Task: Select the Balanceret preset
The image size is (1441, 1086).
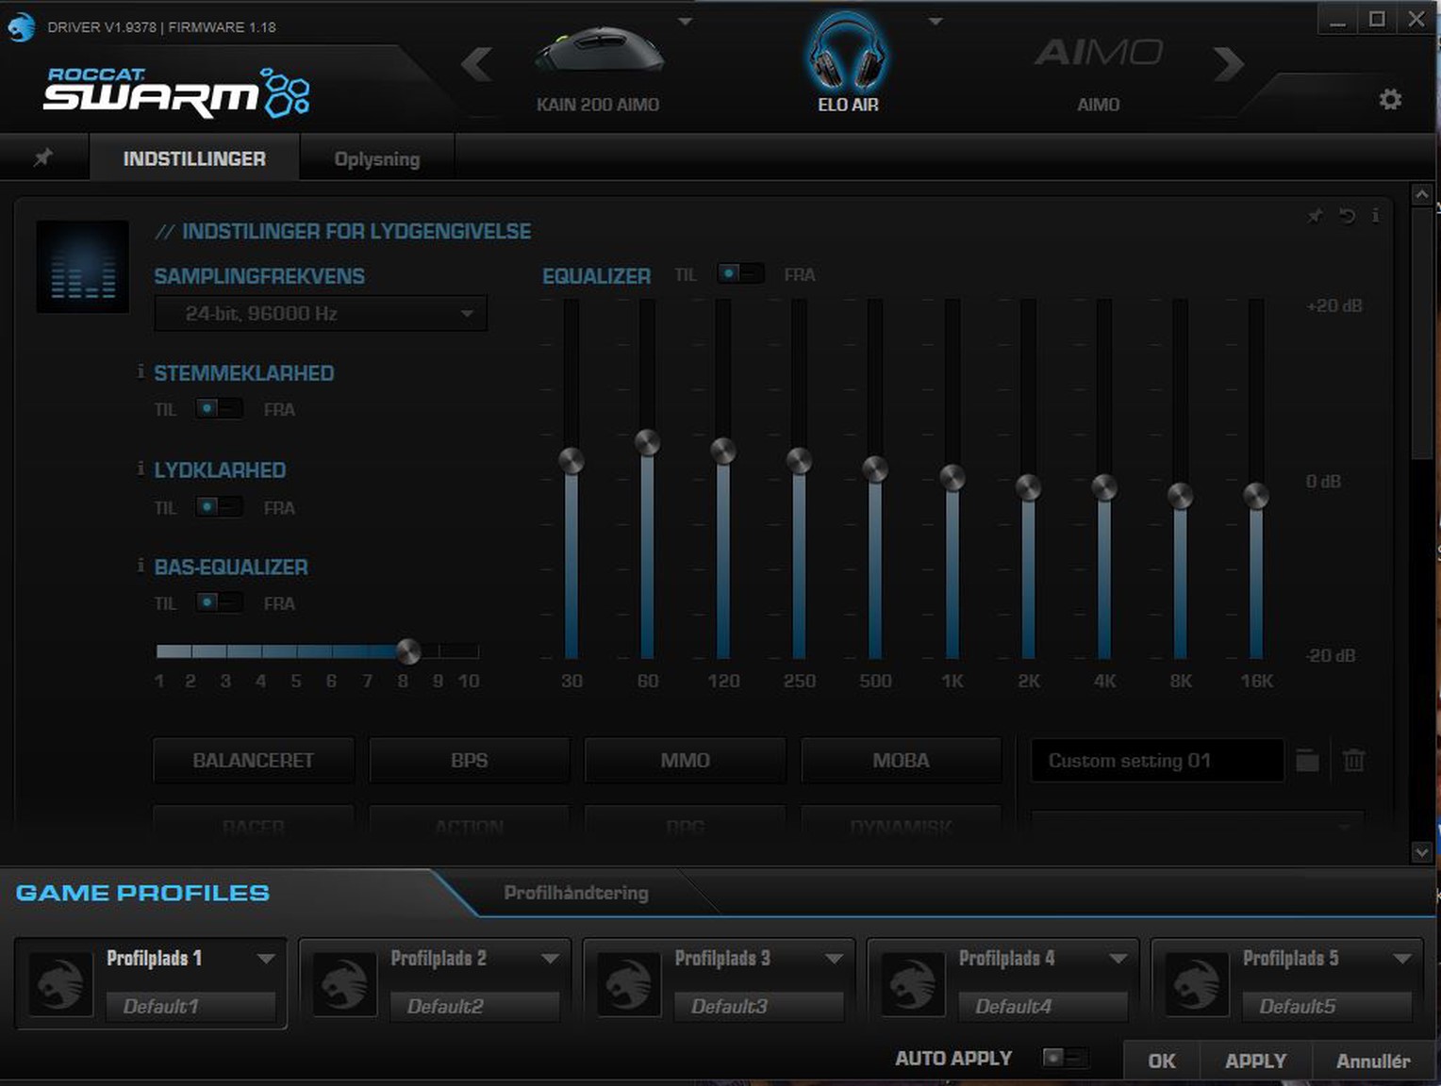Action: pyautogui.click(x=254, y=760)
